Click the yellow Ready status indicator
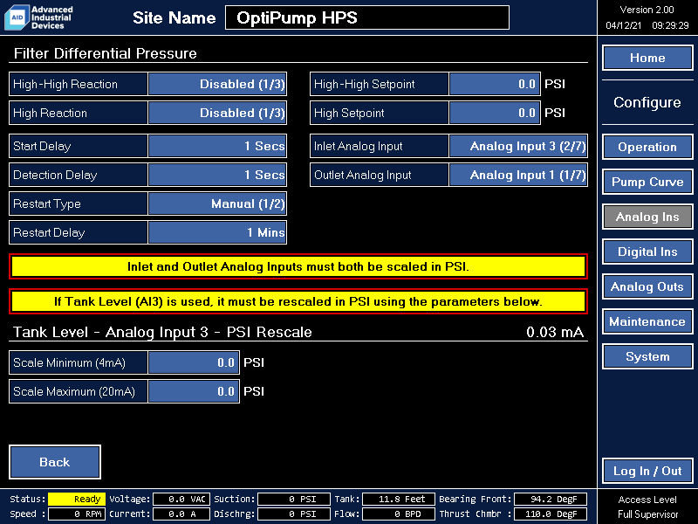698x524 pixels. pos(77,499)
